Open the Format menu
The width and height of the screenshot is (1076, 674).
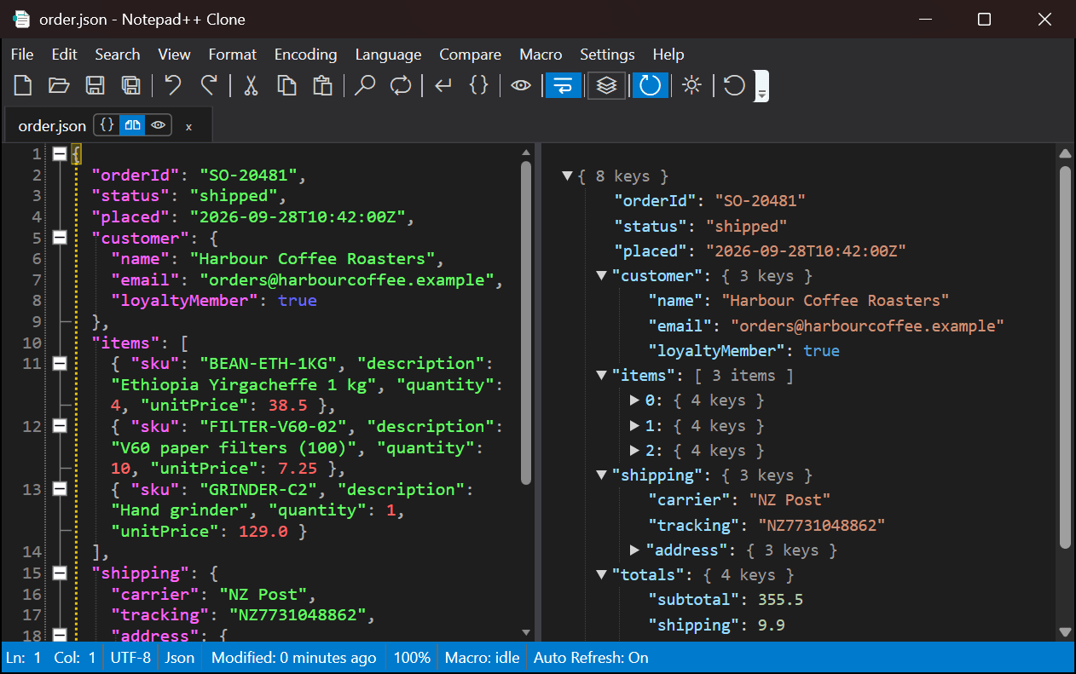(x=233, y=54)
